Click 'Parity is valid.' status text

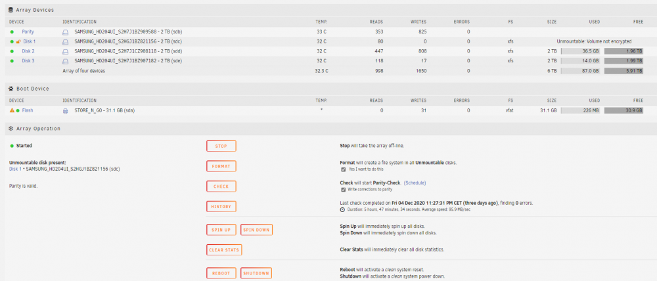coord(24,186)
